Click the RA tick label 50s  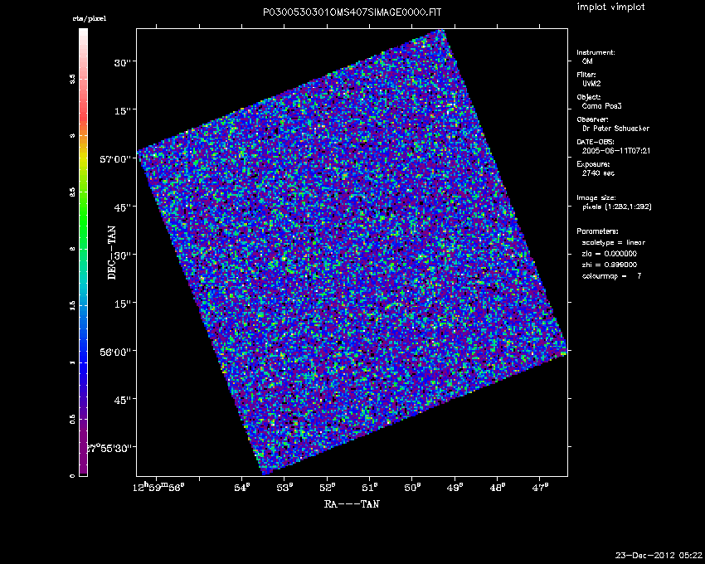click(x=412, y=487)
